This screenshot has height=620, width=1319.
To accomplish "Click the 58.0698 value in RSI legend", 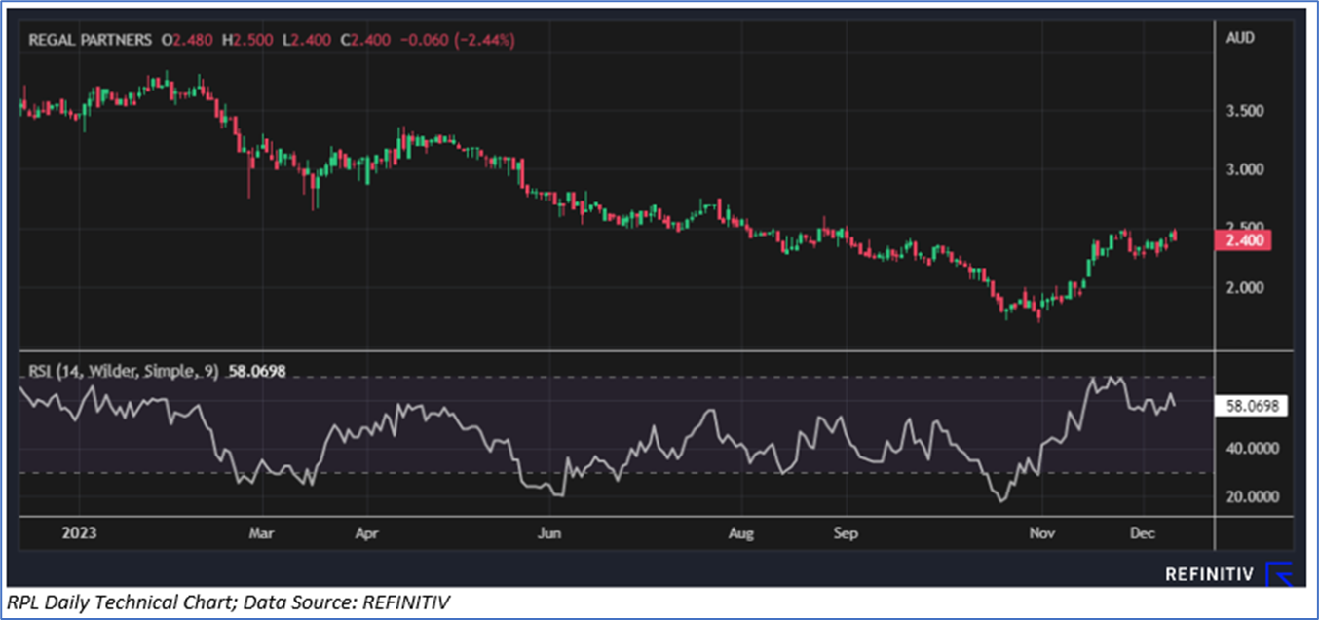I will [256, 371].
